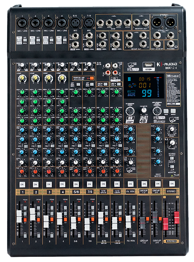Toggle the HPF 80Hz button on channel 7/8
The width and height of the screenshot is (194, 262).
tap(92, 84)
